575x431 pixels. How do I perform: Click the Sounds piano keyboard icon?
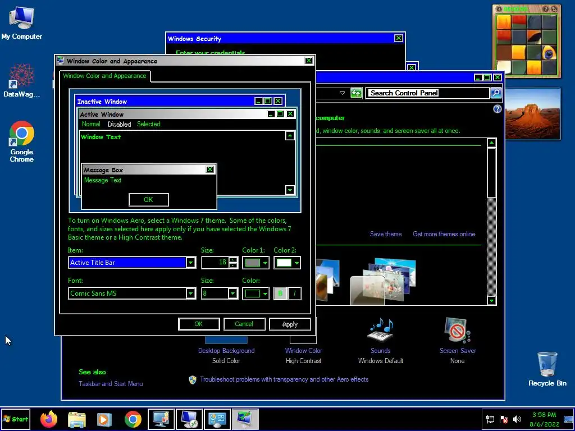[380, 330]
